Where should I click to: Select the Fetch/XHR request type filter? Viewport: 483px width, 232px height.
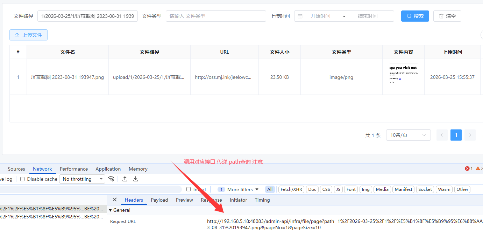pos(291,189)
